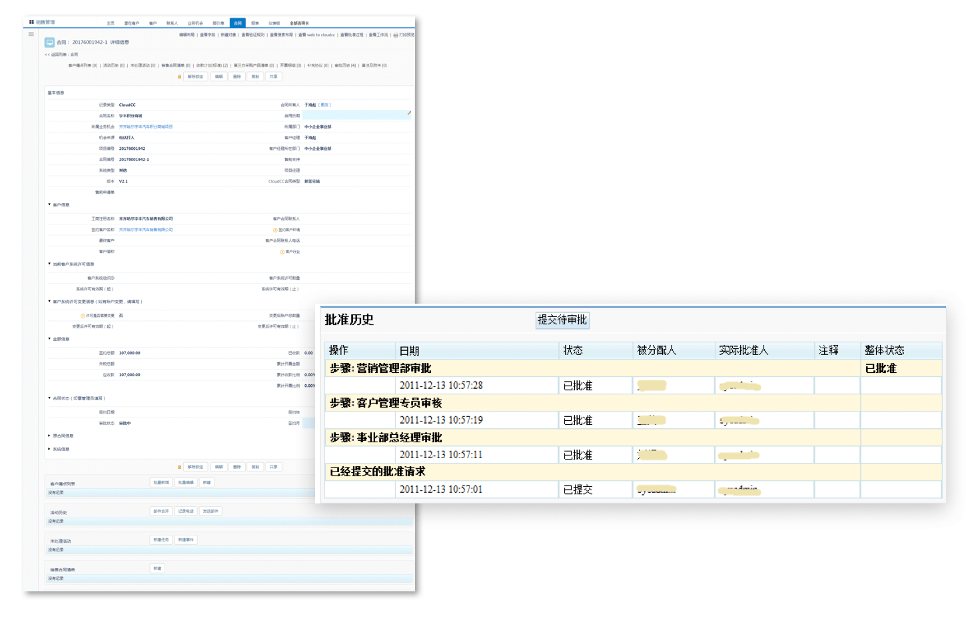The height and width of the screenshot is (622, 974).
Task: Expand the 原合同信息 section
Action: coord(49,436)
